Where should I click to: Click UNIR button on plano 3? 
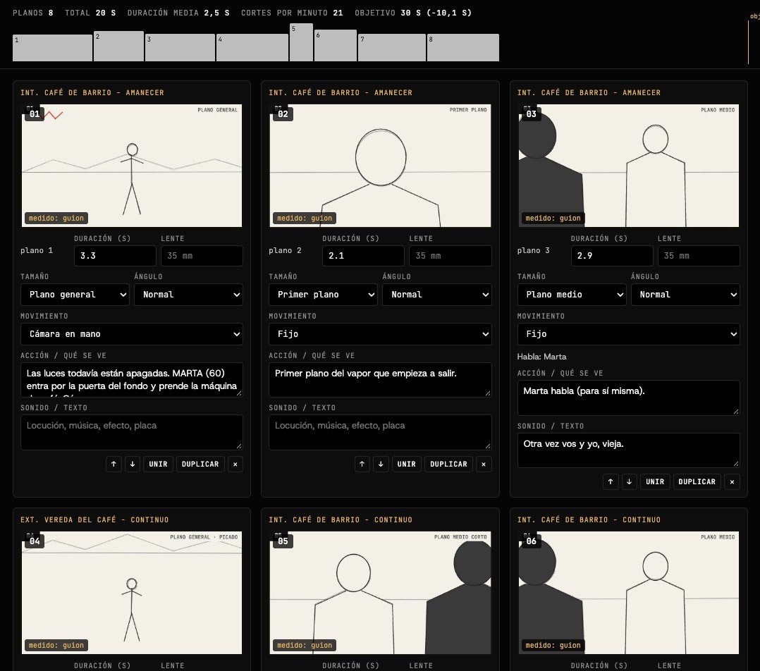[656, 481]
